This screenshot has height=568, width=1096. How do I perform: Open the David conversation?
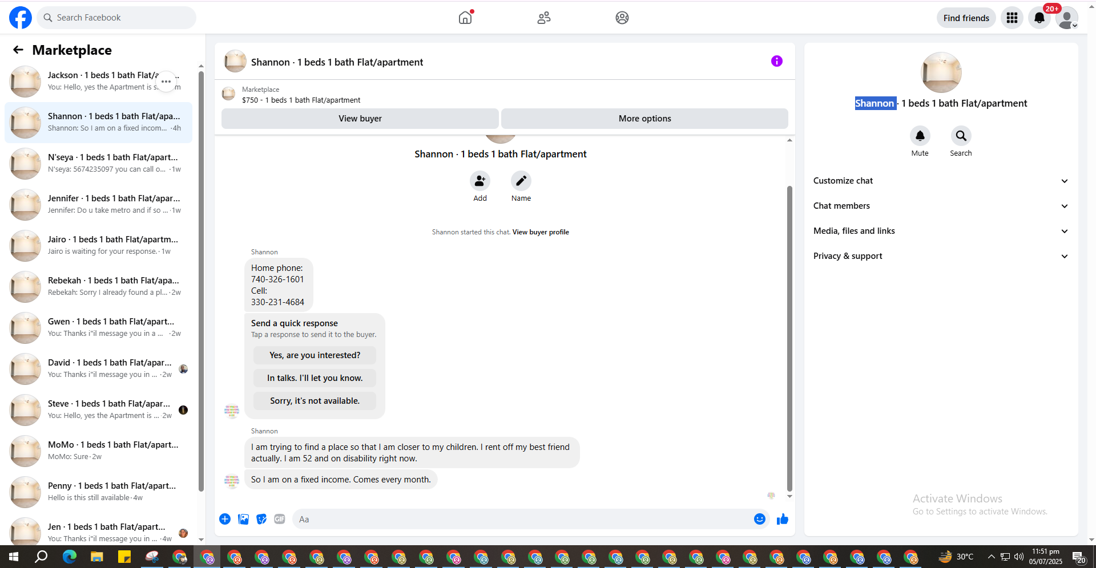pyautogui.click(x=98, y=369)
